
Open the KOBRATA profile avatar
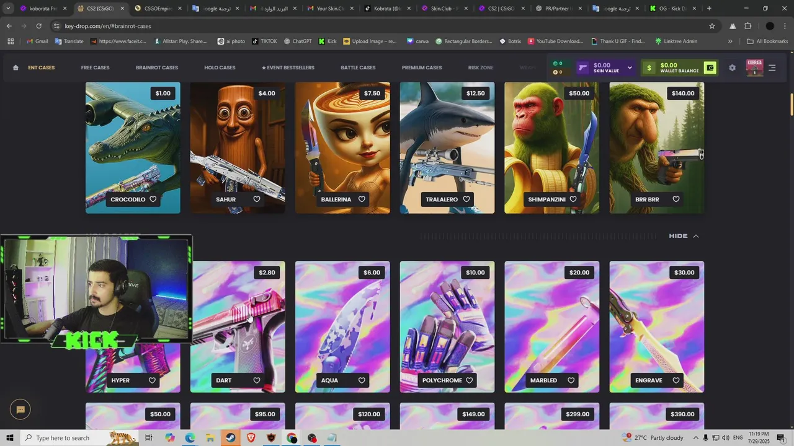[x=754, y=68]
